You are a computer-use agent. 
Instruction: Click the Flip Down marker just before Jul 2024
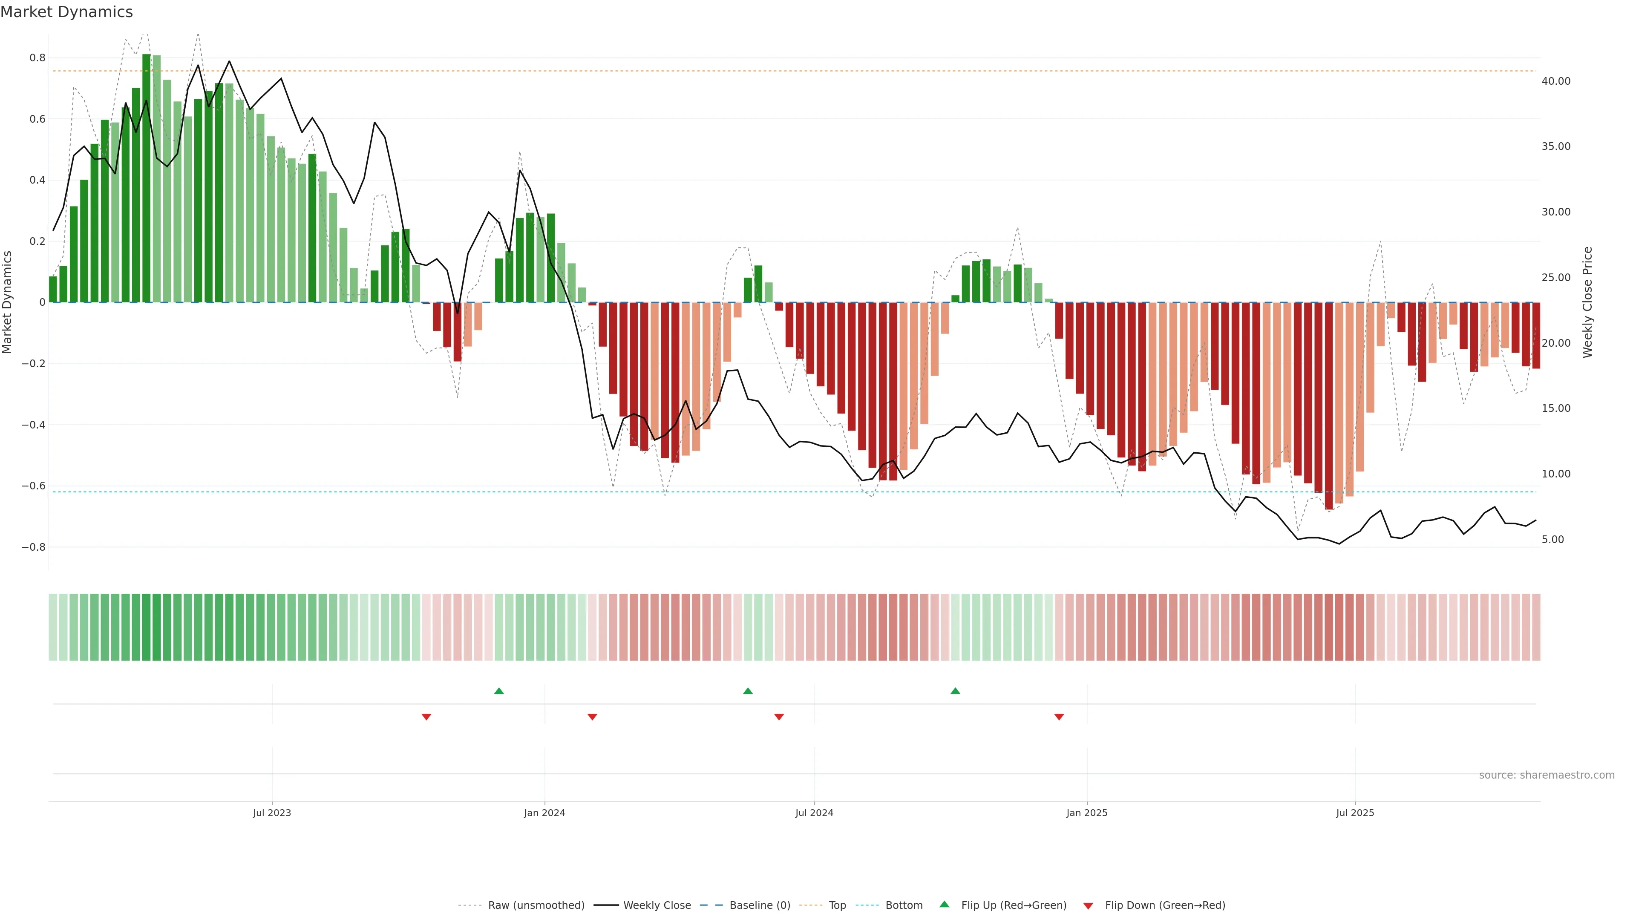pyautogui.click(x=779, y=717)
